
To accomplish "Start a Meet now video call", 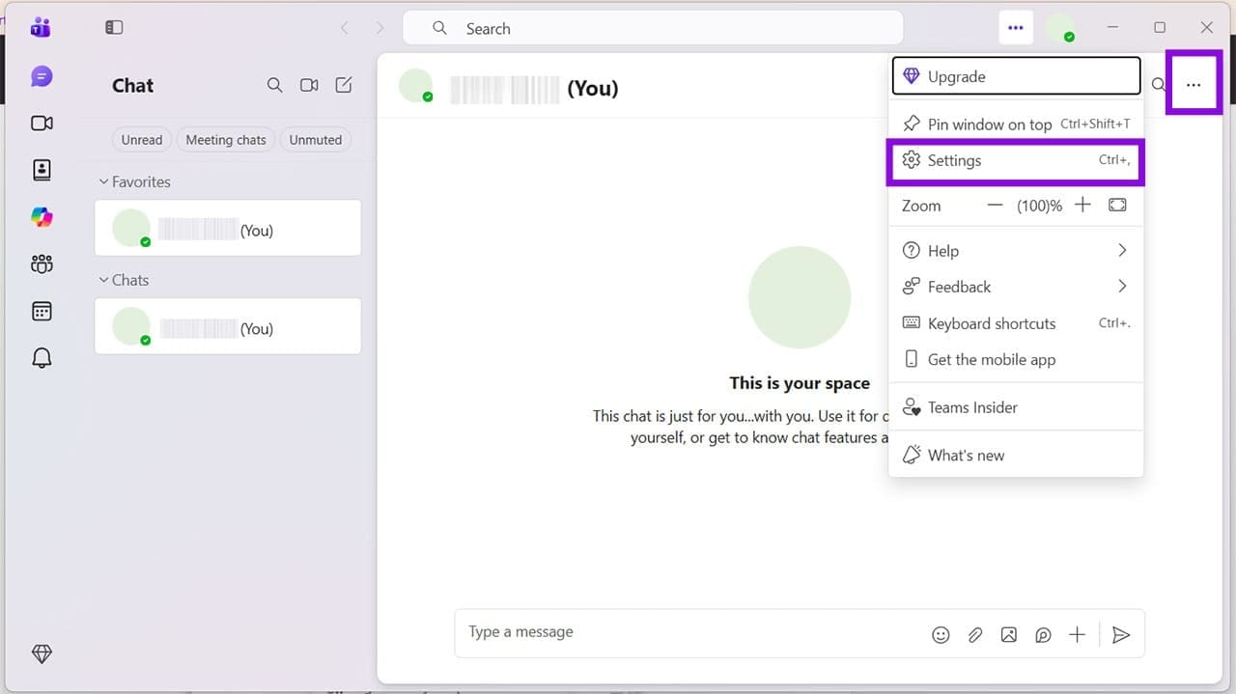I will pos(309,85).
